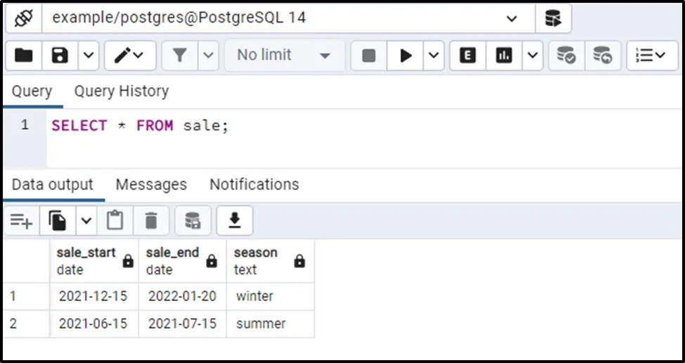Click the connection status plug icon

pyautogui.click(x=25, y=18)
